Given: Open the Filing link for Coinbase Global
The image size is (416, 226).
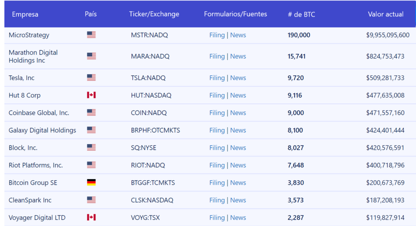Looking at the screenshot, I should coord(217,113).
